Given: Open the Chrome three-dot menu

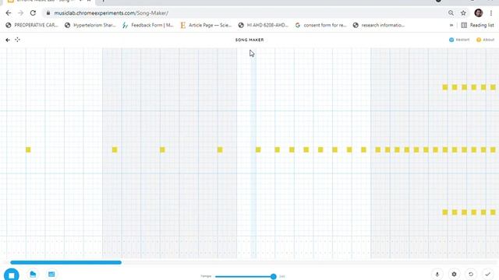Looking at the screenshot, I should [491, 13].
